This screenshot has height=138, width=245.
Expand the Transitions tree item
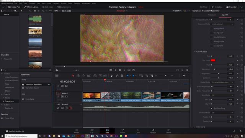tap(3, 101)
